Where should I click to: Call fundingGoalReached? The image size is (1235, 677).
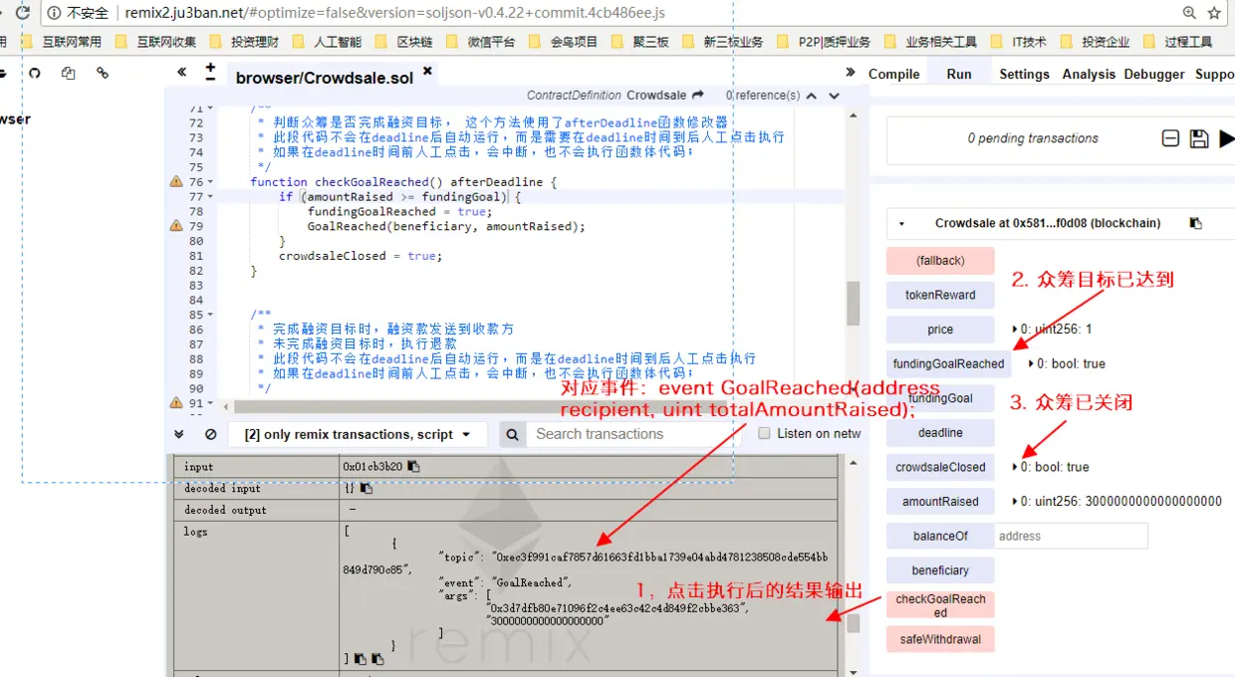[x=948, y=363]
